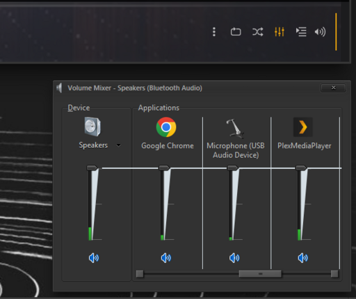Click the right scrollbar arrow in Applications

pos(334,274)
